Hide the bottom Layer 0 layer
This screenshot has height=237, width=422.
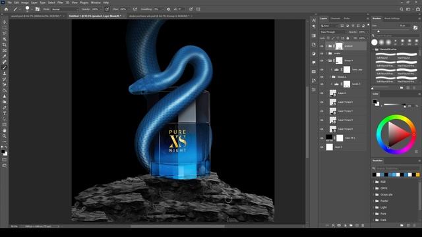pyautogui.click(x=322, y=147)
